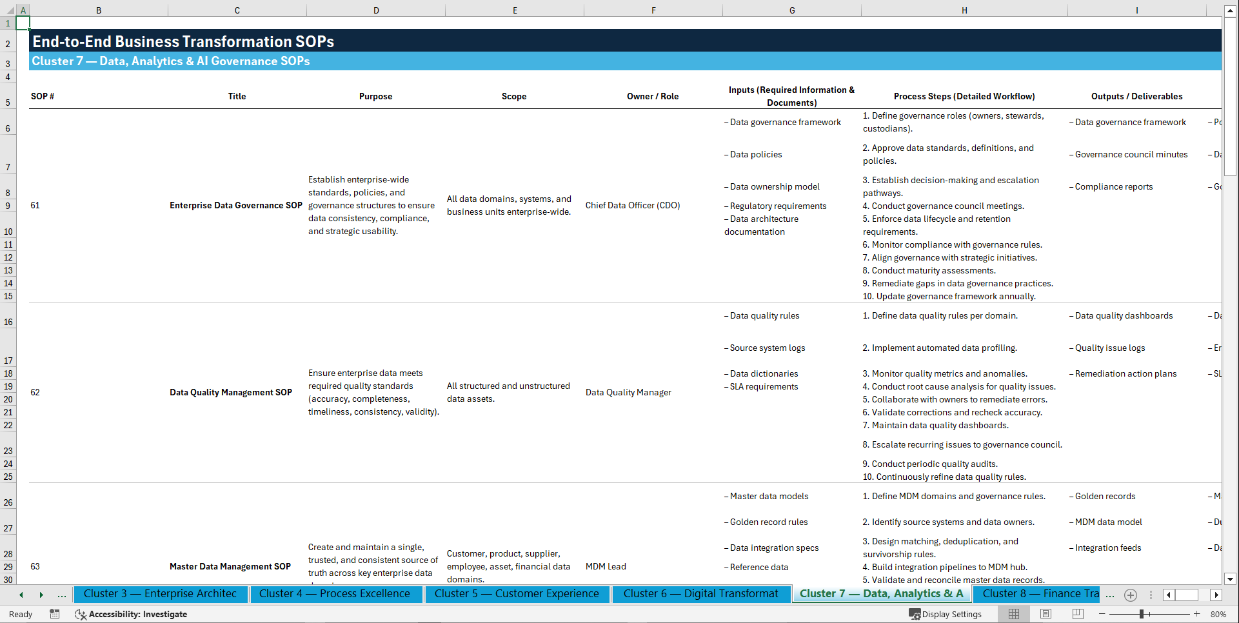Open the all-sheets list via the ellipsis
Viewport: 1239px width, 623px height.
tap(1111, 595)
